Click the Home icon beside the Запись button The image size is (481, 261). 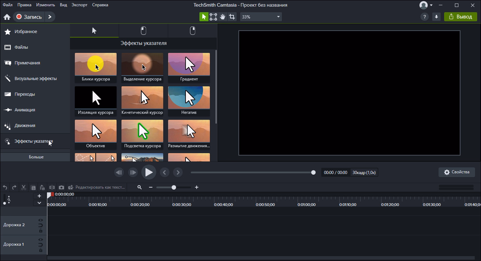coord(7,17)
